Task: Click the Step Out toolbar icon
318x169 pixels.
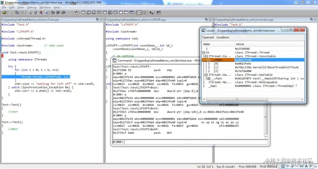Action: (x=64, y=13)
